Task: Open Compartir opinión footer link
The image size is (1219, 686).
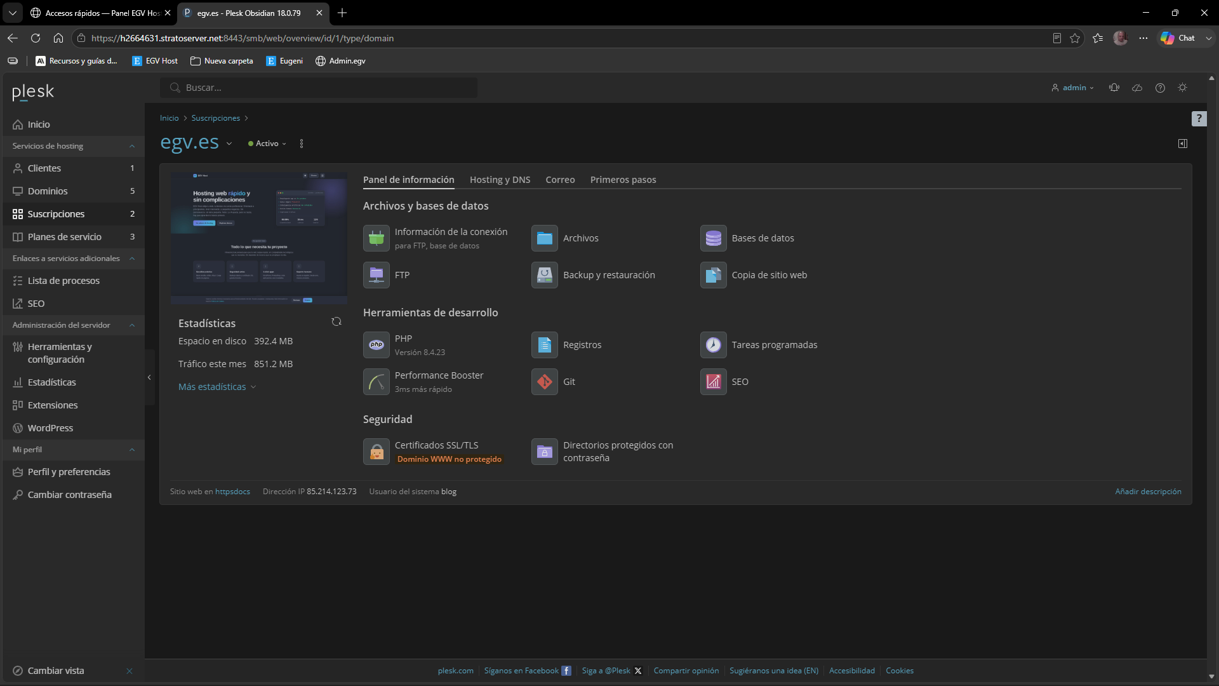Action: [x=686, y=671]
